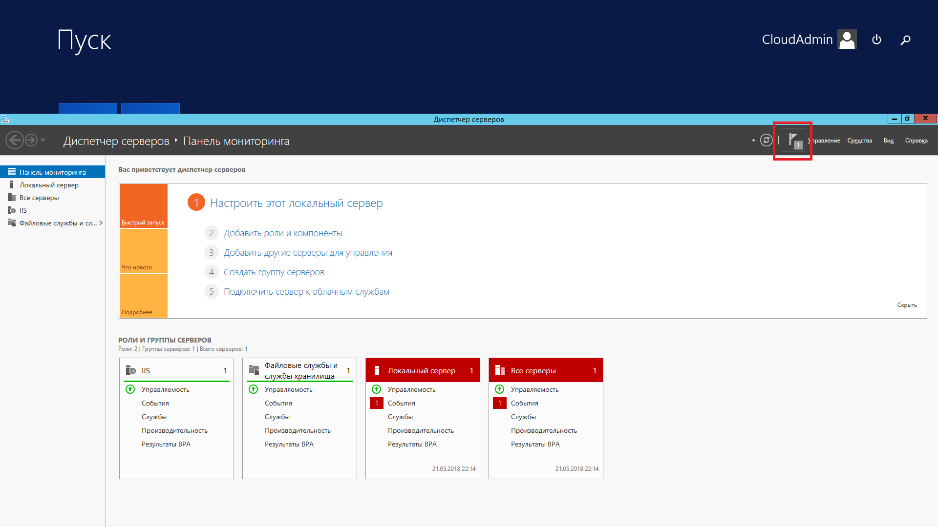Open Что нового tile
This screenshot has width=938, height=527.
tap(144, 251)
